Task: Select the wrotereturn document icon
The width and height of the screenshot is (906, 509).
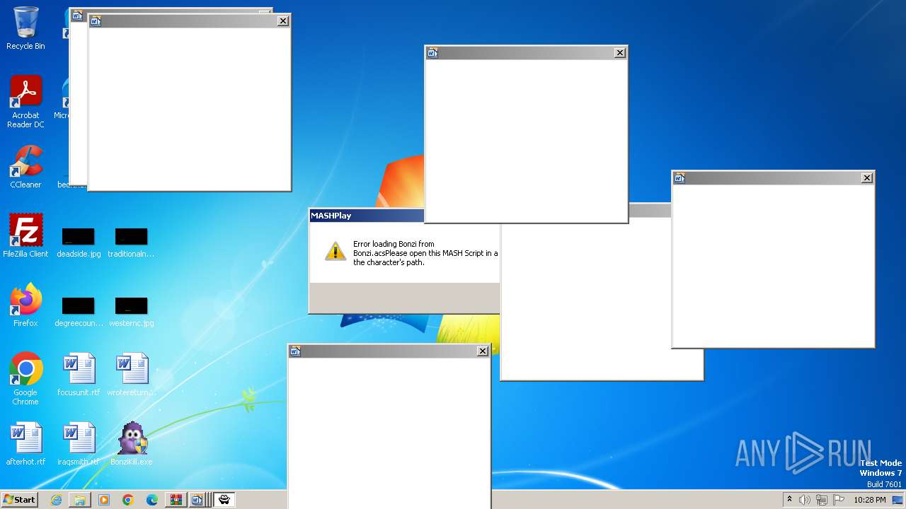Action: pos(132,375)
